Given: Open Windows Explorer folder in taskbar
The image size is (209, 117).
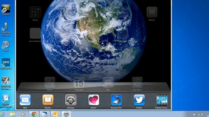Looking at the screenshot, I should (13, 114).
